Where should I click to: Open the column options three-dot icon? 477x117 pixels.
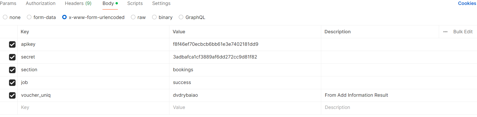(445, 32)
